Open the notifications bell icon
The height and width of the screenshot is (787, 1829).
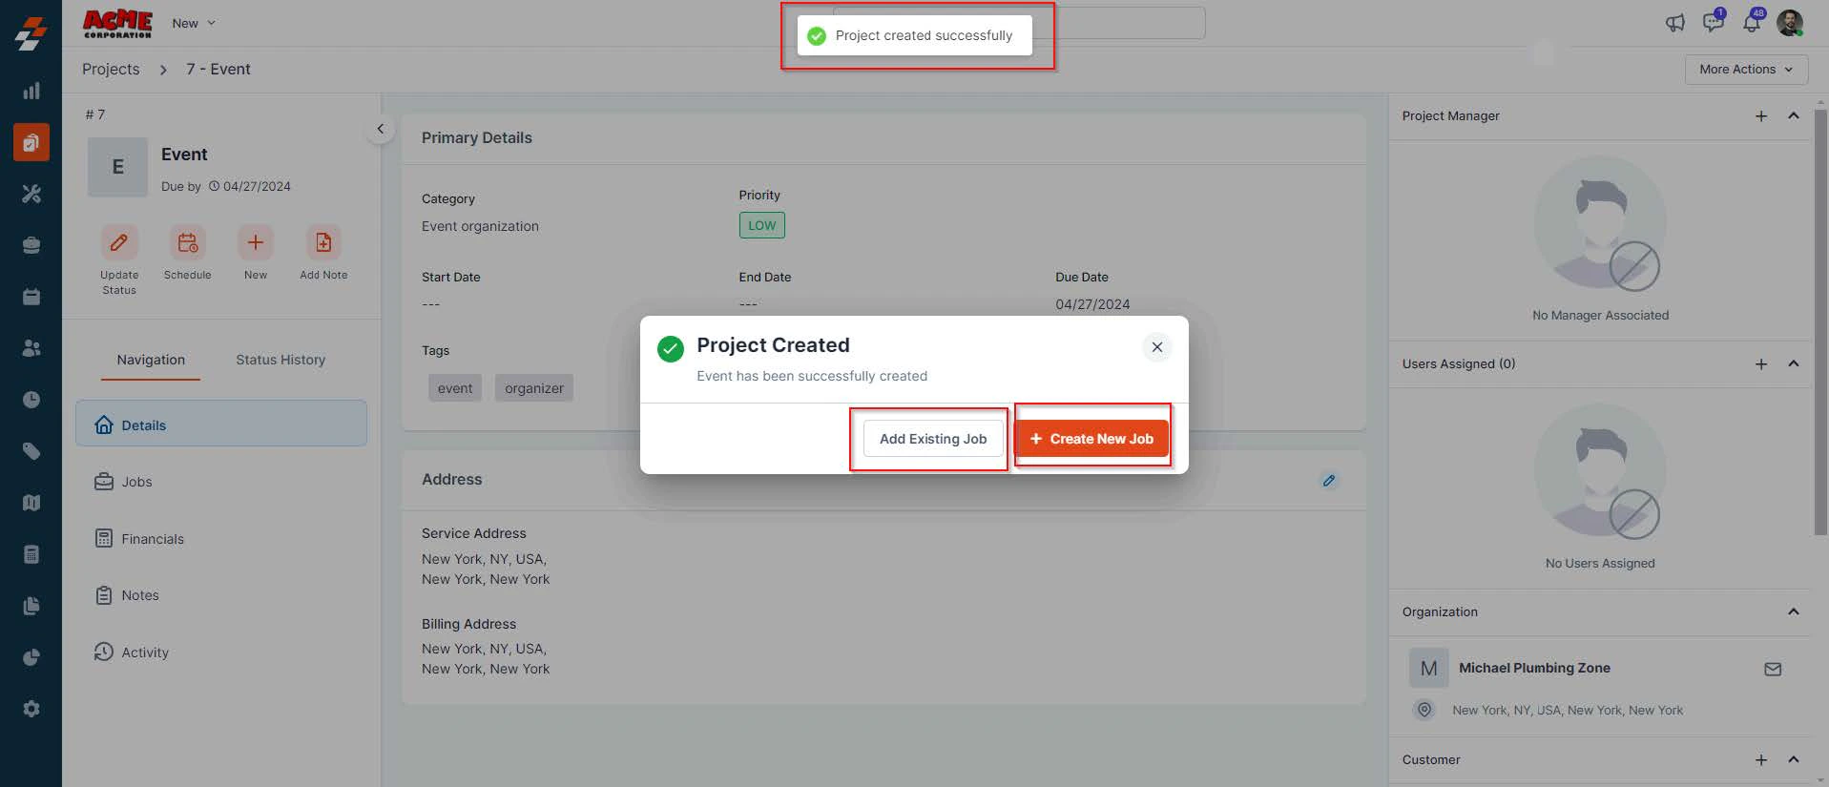[1752, 22]
